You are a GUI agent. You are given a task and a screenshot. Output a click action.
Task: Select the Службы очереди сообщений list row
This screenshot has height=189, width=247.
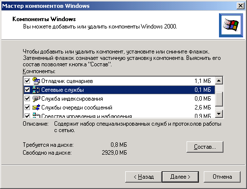click(x=119, y=108)
